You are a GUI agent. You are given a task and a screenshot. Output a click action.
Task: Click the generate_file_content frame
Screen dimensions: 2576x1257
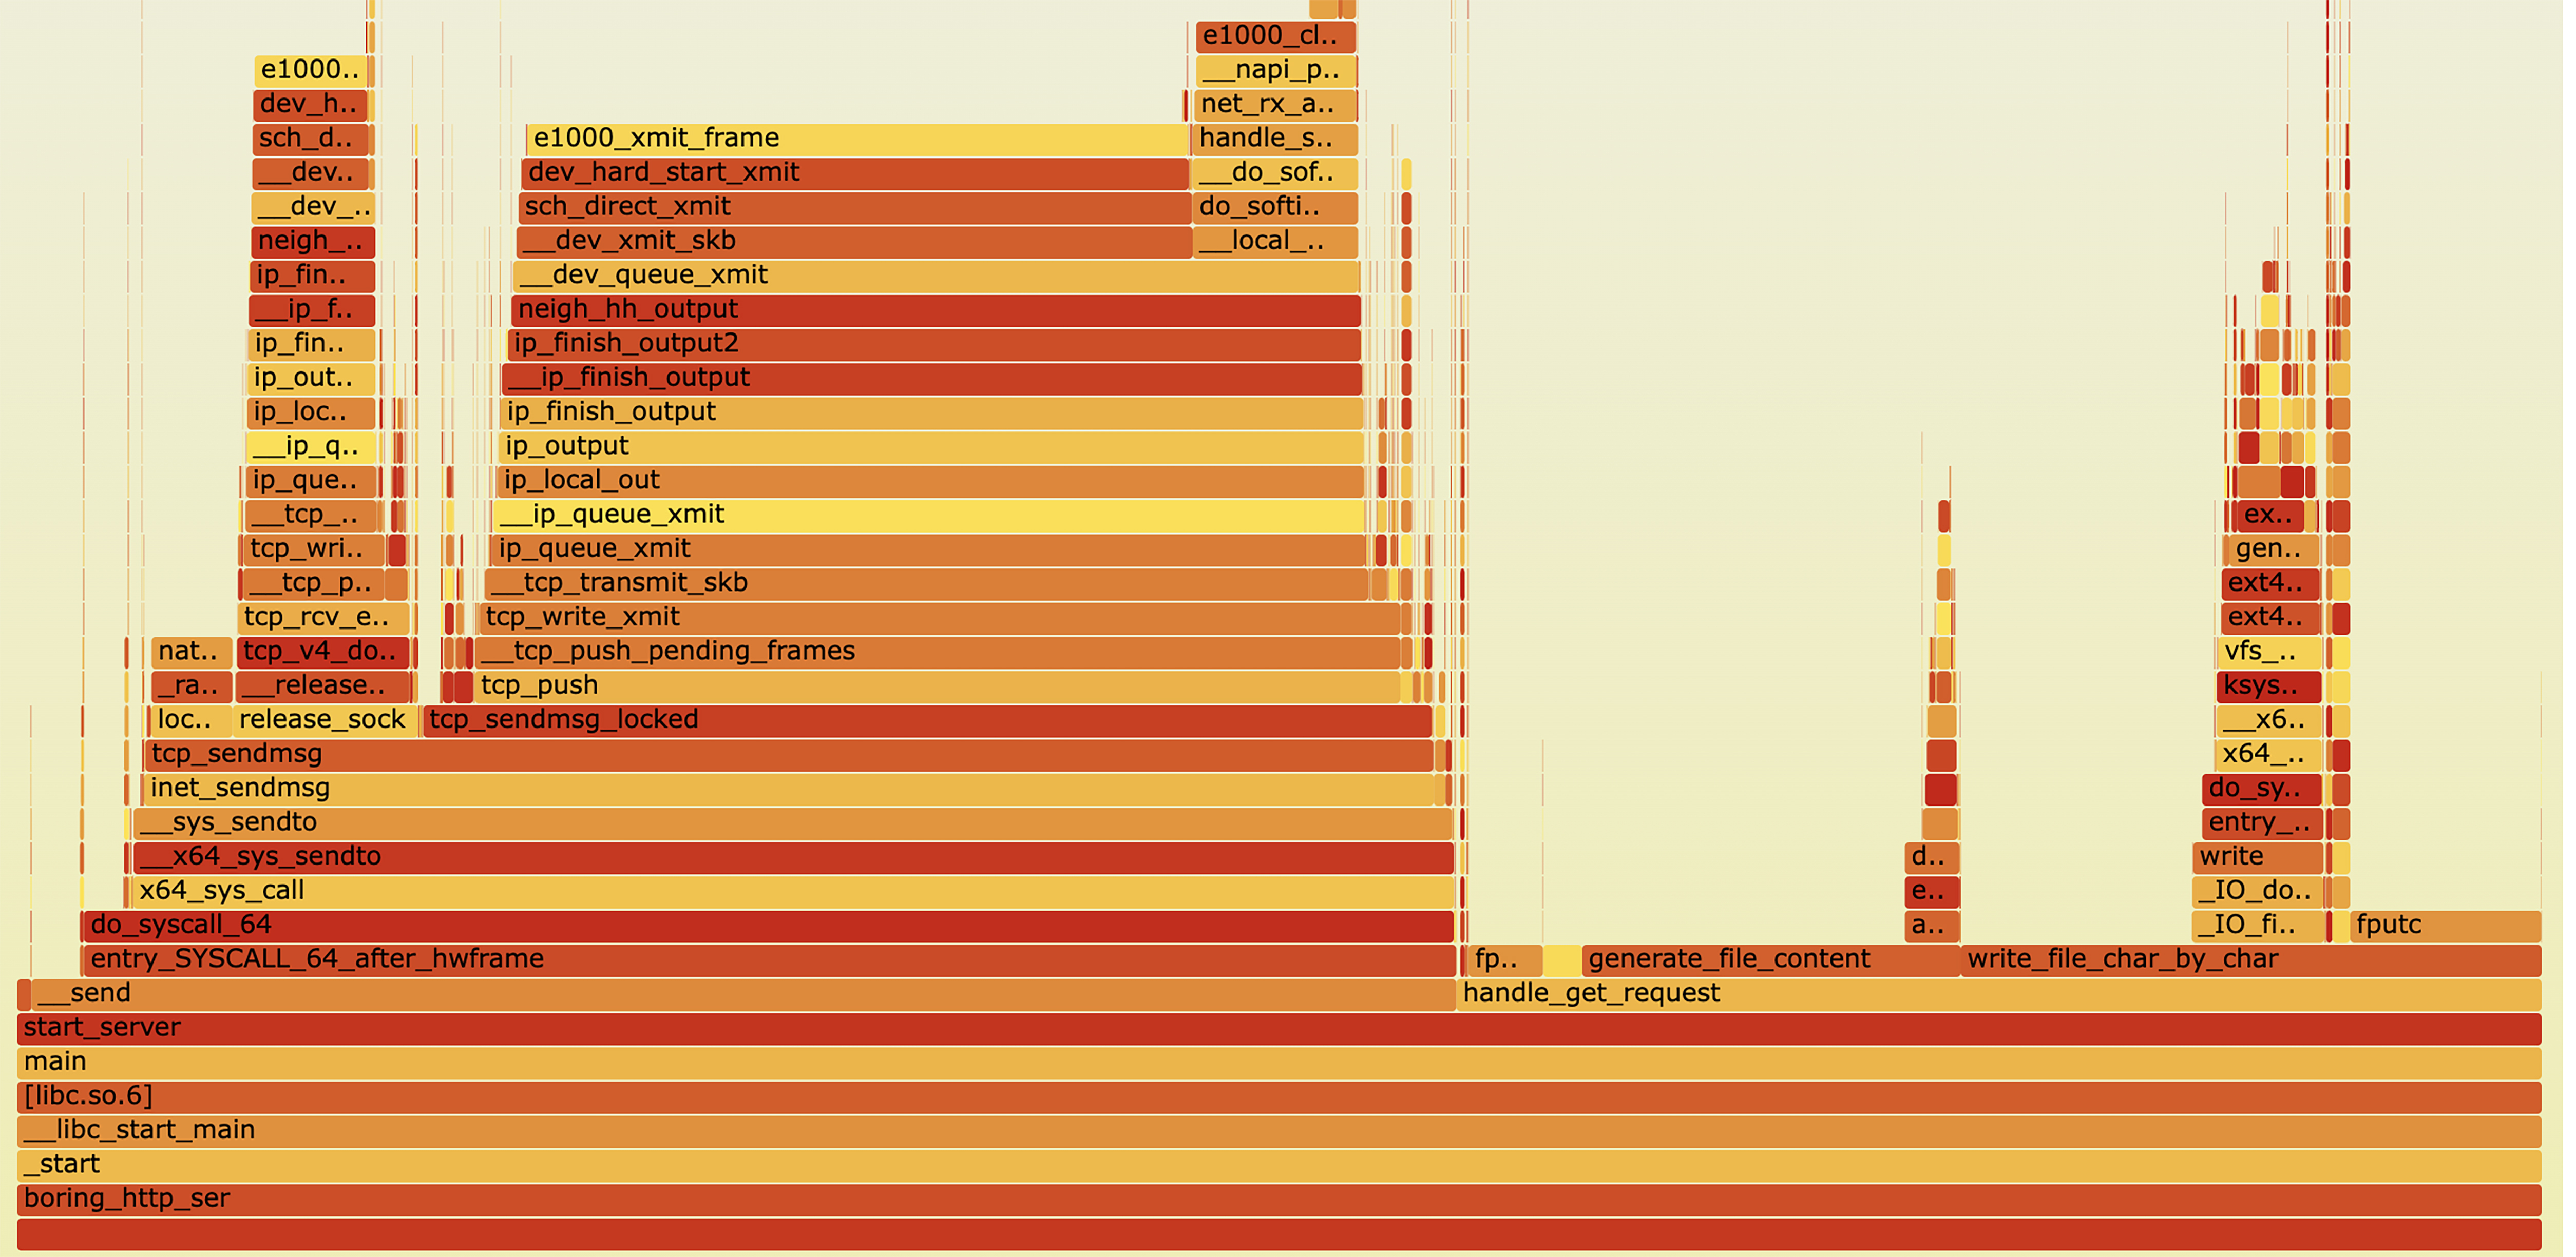coord(1769,960)
